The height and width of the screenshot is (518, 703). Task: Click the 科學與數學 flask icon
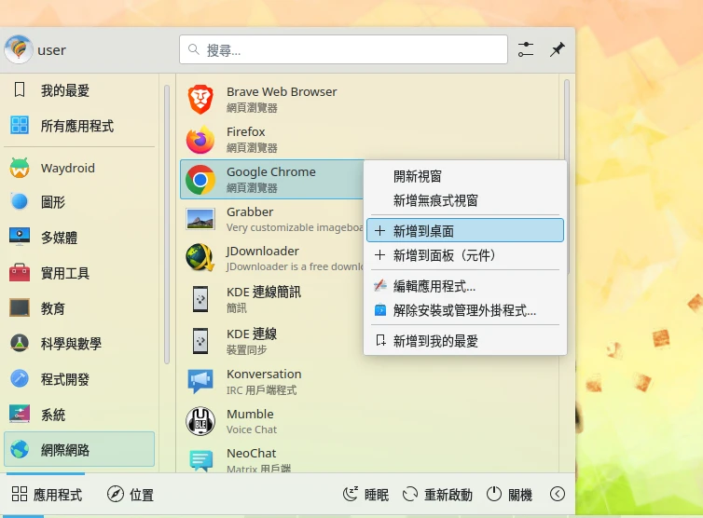coord(20,343)
